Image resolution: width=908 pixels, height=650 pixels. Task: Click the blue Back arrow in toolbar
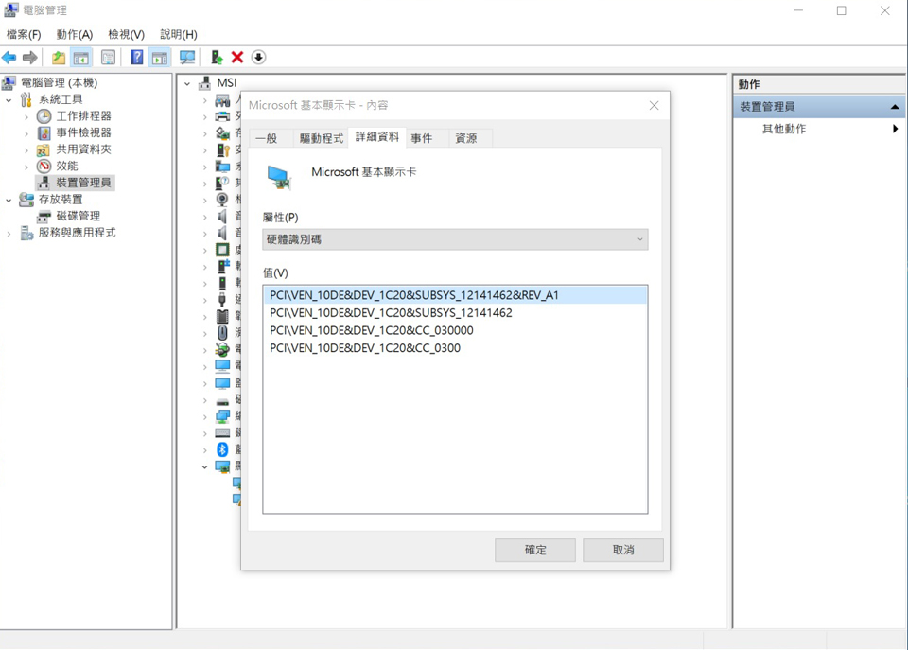9,58
